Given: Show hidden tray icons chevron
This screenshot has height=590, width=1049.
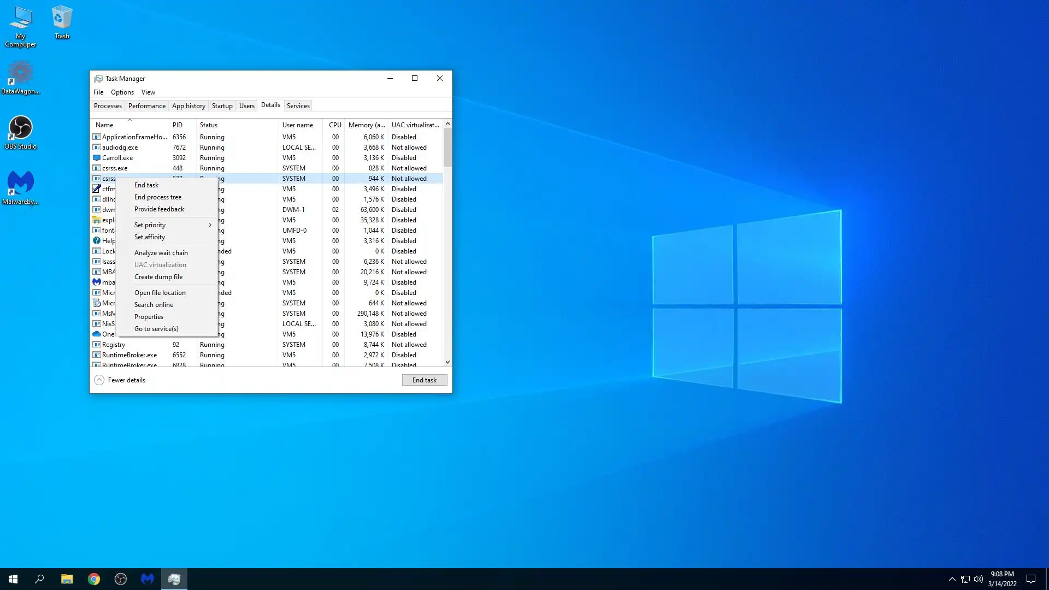Looking at the screenshot, I should [952, 579].
